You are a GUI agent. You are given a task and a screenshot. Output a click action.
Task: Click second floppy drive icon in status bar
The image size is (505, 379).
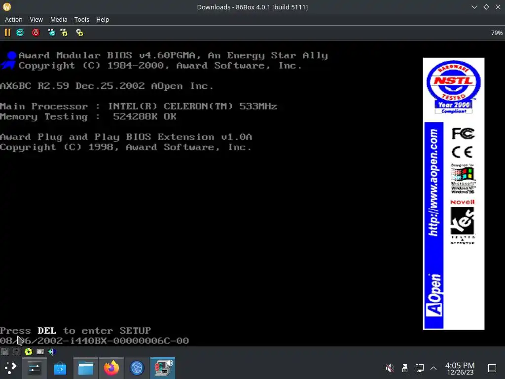coord(16,351)
